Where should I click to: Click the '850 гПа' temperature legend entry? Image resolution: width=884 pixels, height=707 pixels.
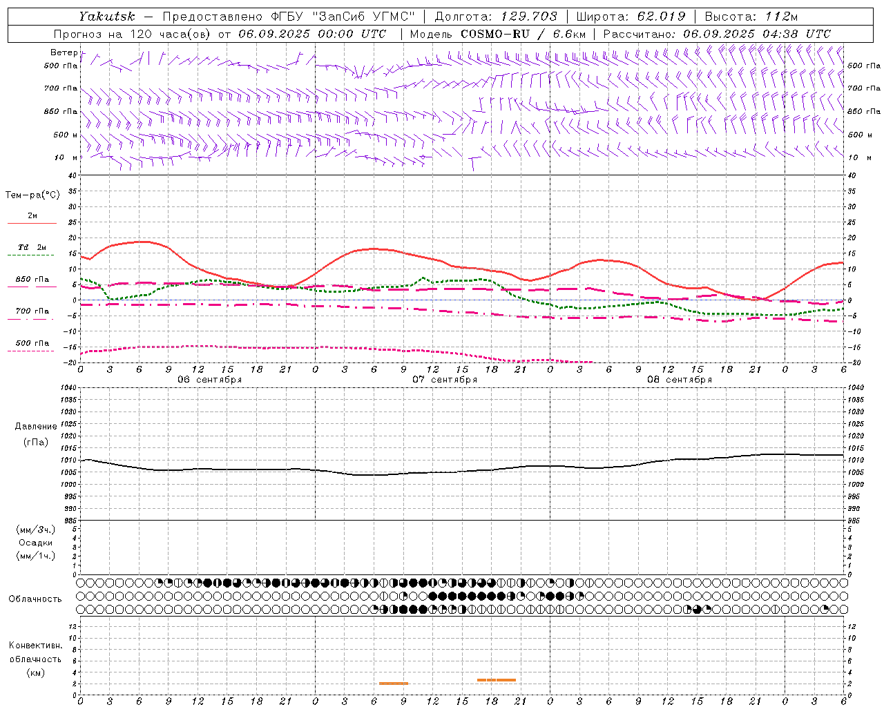(x=32, y=280)
